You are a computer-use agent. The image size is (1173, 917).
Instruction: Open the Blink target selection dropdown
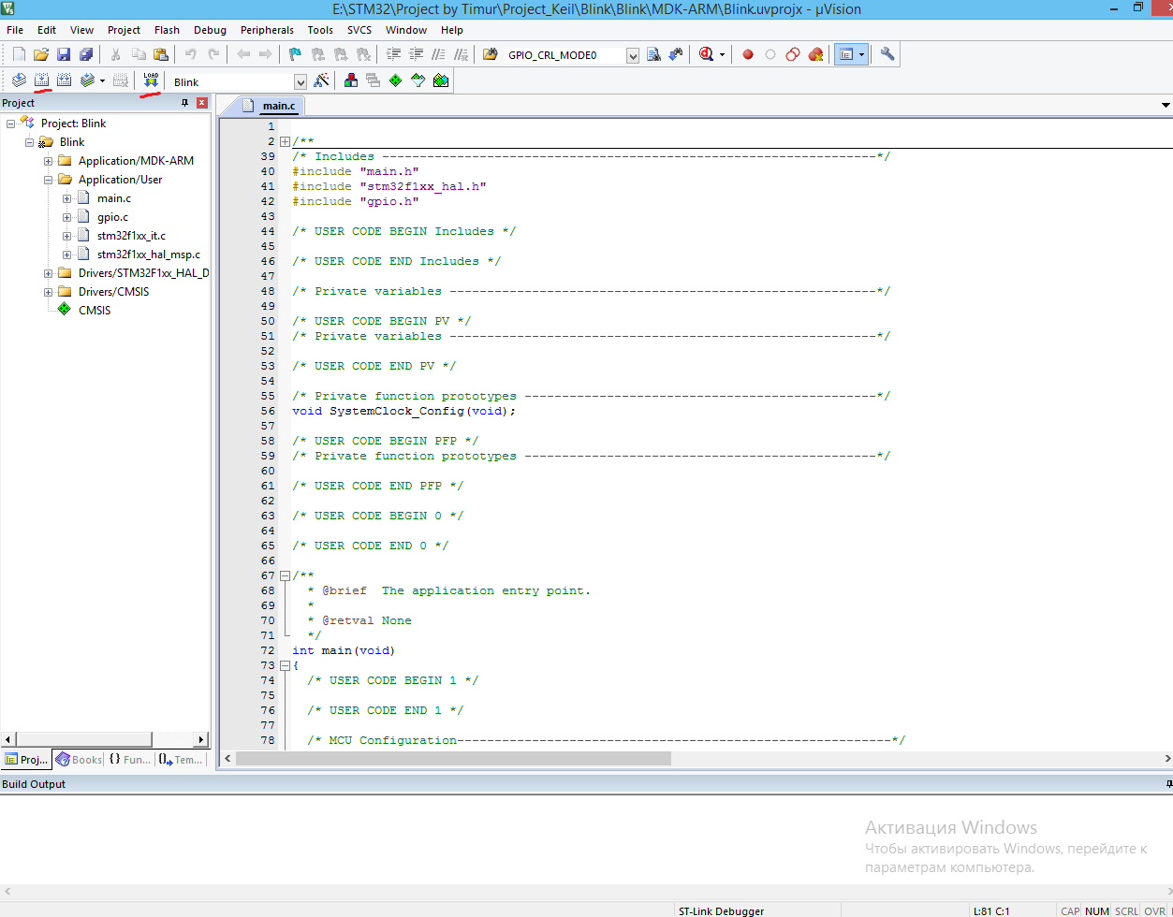tap(300, 81)
